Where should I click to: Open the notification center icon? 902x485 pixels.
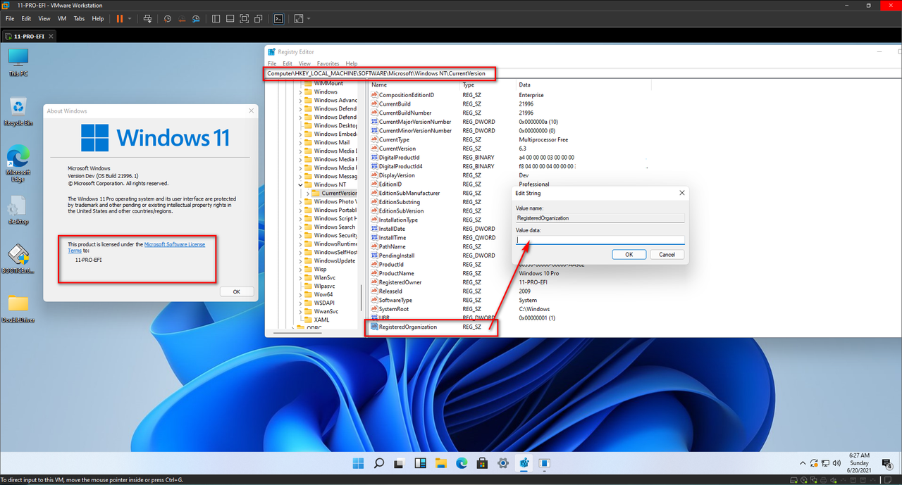[889, 464]
